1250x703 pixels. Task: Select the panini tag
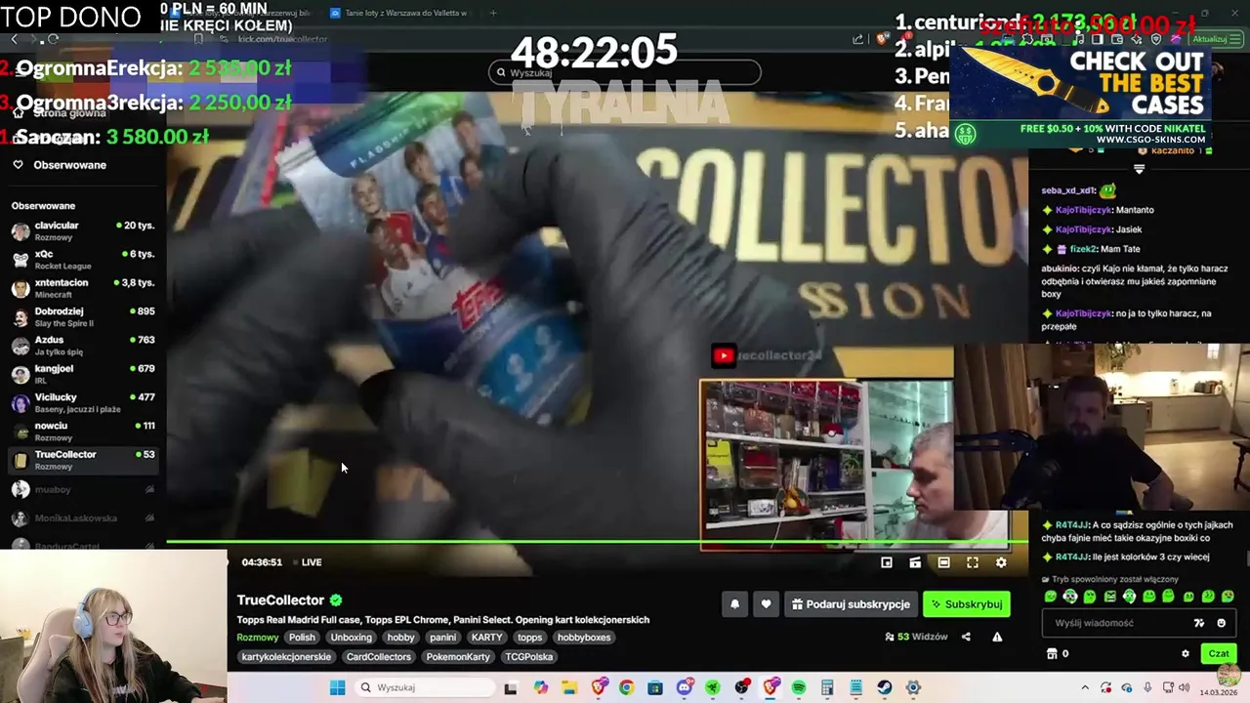(x=442, y=638)
